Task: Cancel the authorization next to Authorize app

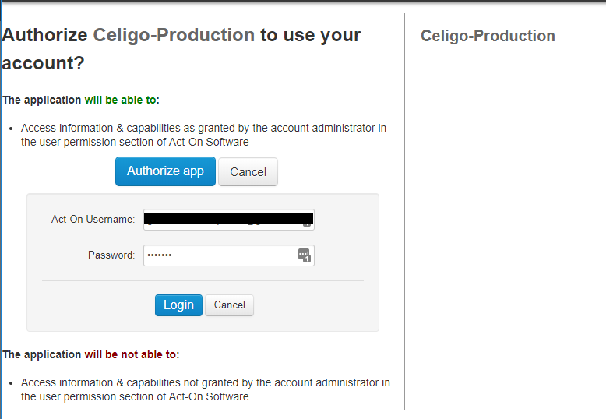Action: click(x=248, y=171)
